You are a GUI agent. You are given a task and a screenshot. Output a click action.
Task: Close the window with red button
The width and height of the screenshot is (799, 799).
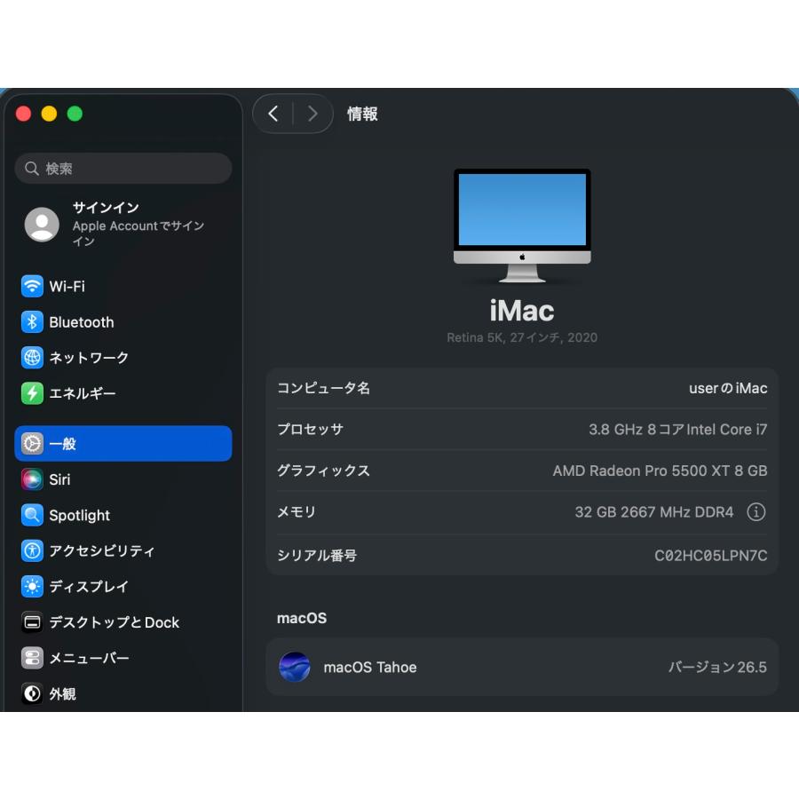tap(23, 114)
